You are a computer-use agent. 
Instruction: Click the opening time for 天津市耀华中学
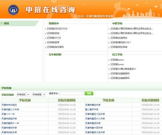pyautogui.click(x=150, y=105)
